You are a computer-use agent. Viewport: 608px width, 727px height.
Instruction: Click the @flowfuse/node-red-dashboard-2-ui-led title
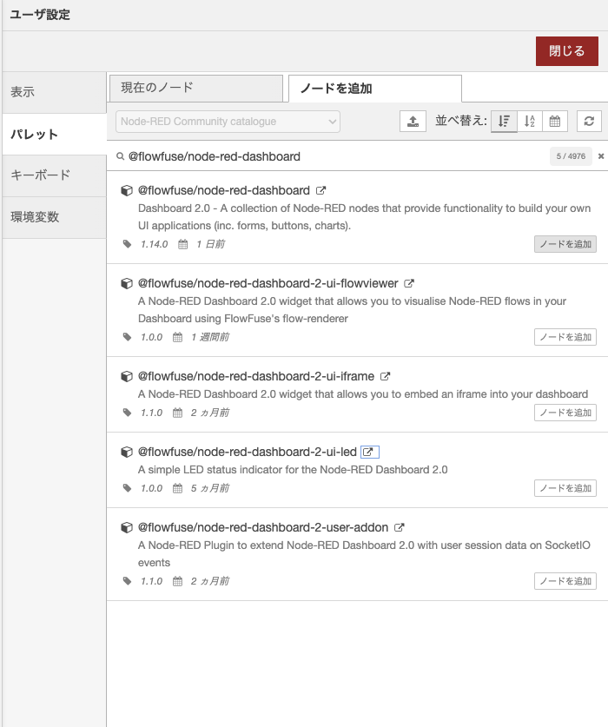point(248,452)
